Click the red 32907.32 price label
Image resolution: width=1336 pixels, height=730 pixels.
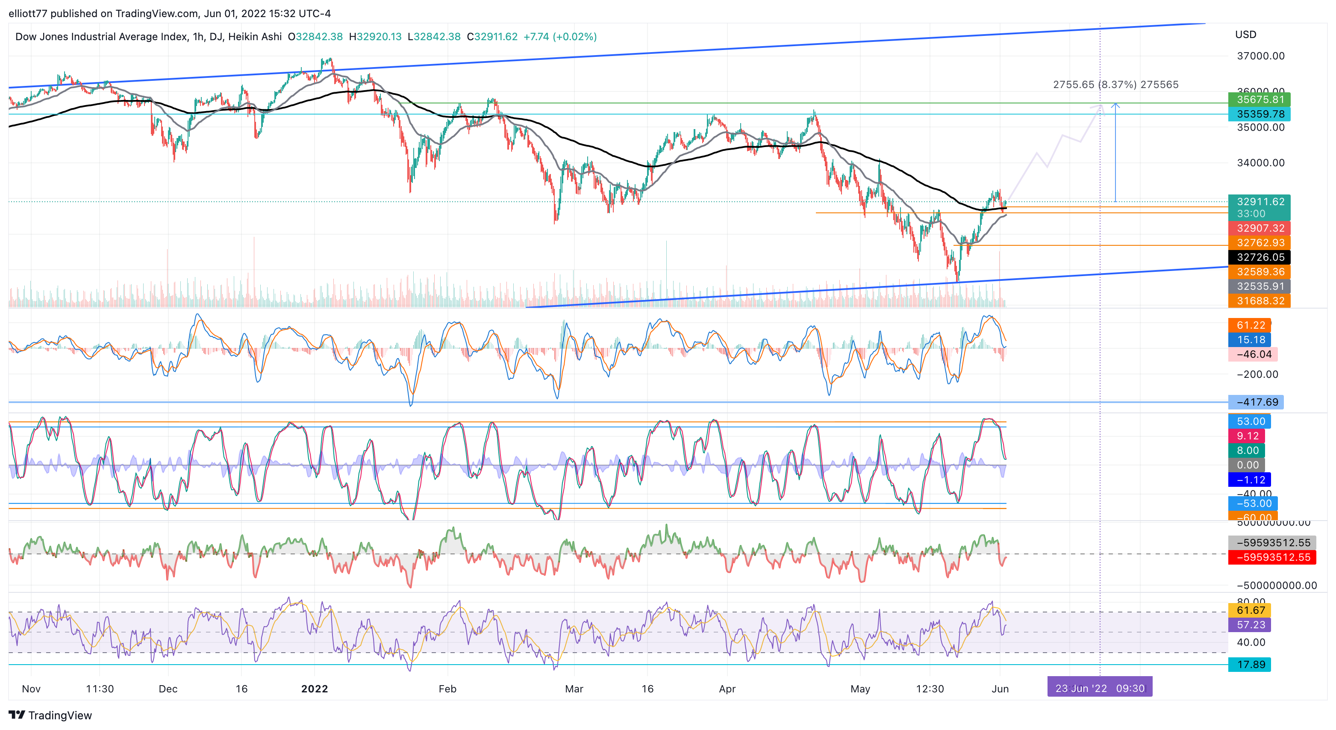tap(1259, 228)
